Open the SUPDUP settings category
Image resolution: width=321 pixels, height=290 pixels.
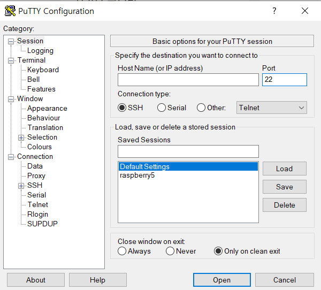tap(42, 224)
